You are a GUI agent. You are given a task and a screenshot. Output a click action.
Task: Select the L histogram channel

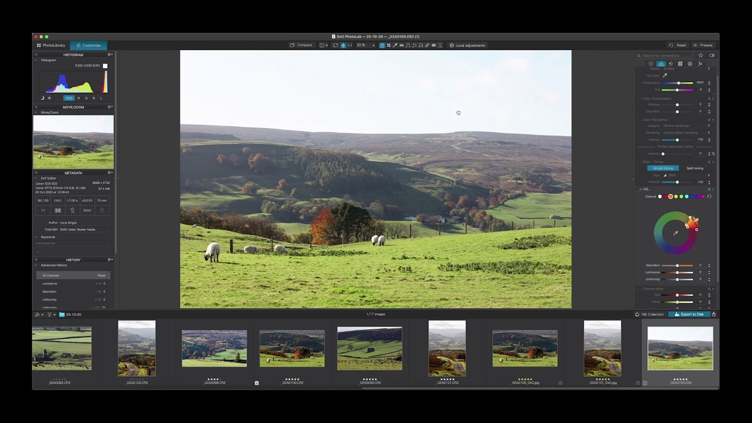point(101,98)
